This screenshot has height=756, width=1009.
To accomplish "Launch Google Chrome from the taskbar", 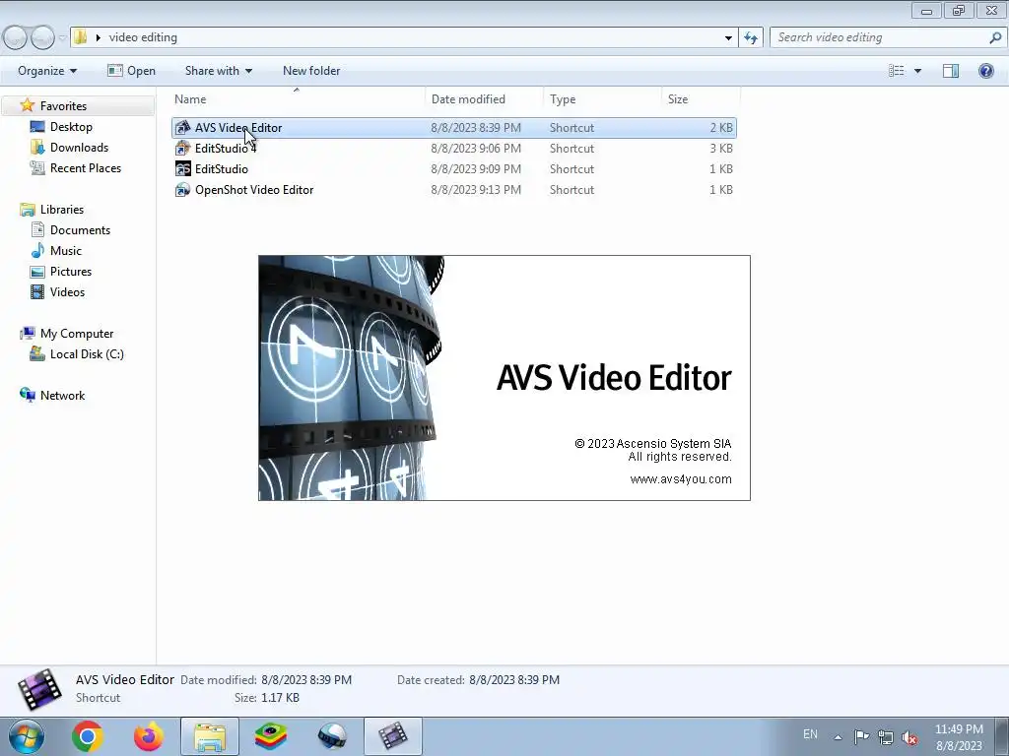I will pyautogui.click(x=88, y=736).
